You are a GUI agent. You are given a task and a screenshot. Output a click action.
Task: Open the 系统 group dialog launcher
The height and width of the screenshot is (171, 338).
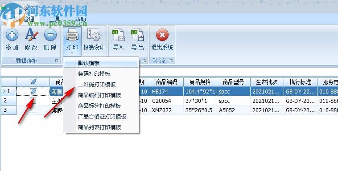172,61
